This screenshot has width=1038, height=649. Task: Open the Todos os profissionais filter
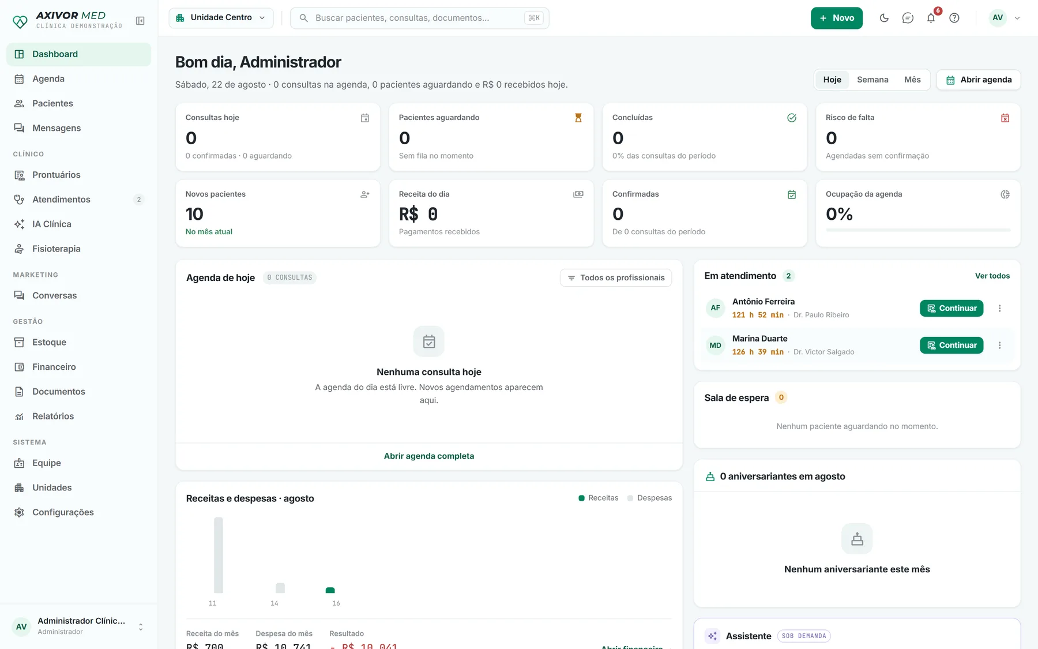pos(616,277)
